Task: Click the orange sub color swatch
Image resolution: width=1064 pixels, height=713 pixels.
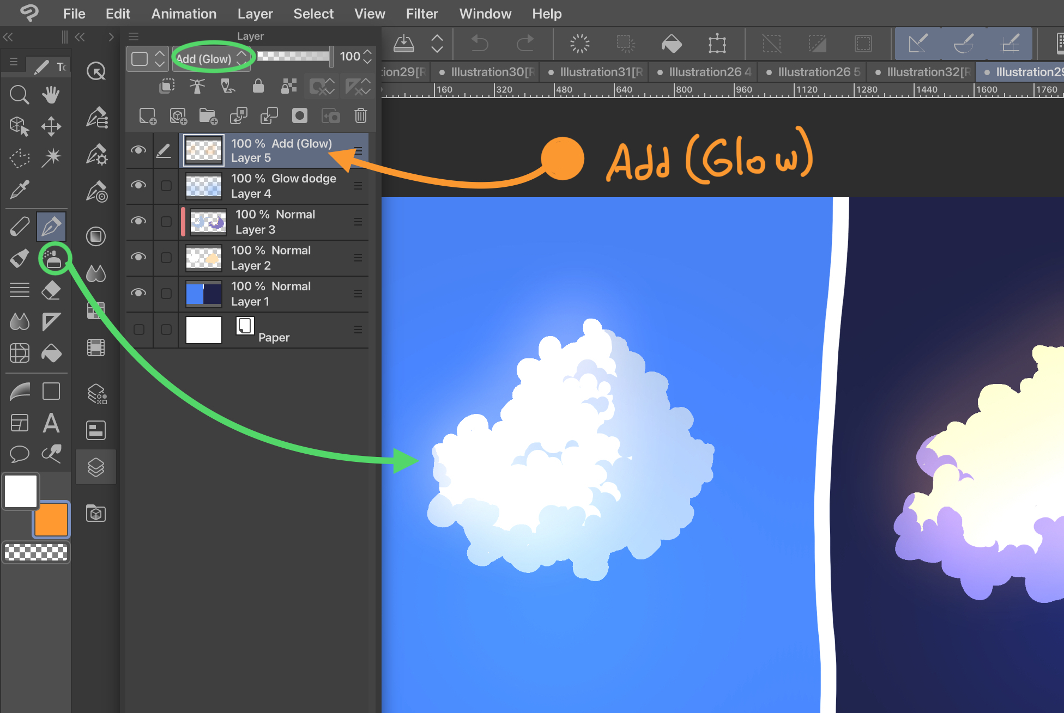Action: click(x=52, y=520)
